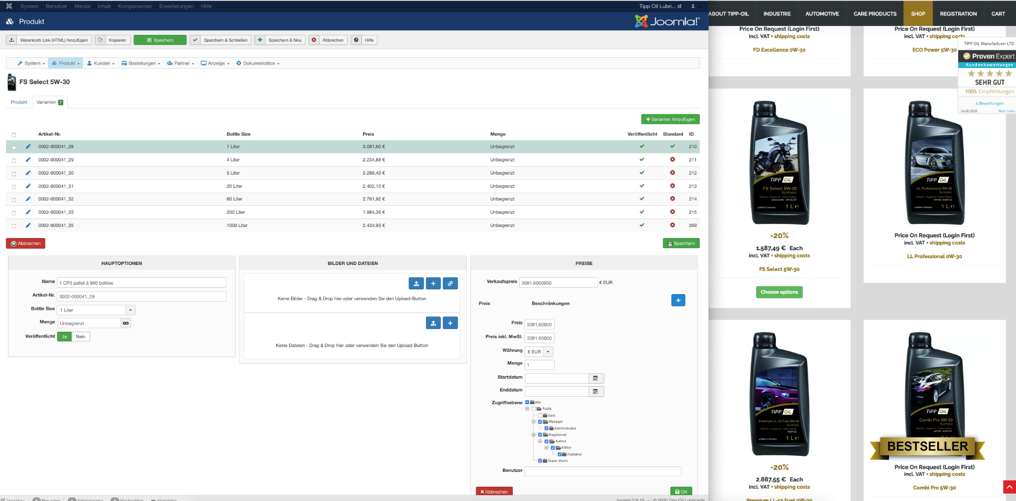This screenshot has height=501, width=1016.
Task: Toggle published checkmark for the 4 Liter variant
Action: click(642, 159)
